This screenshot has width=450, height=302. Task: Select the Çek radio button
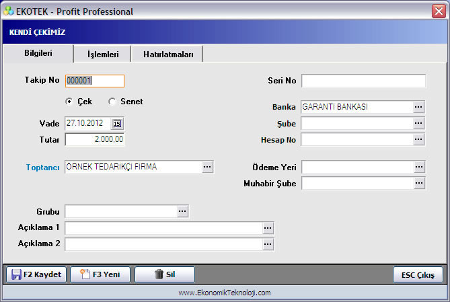click(69, 102)
